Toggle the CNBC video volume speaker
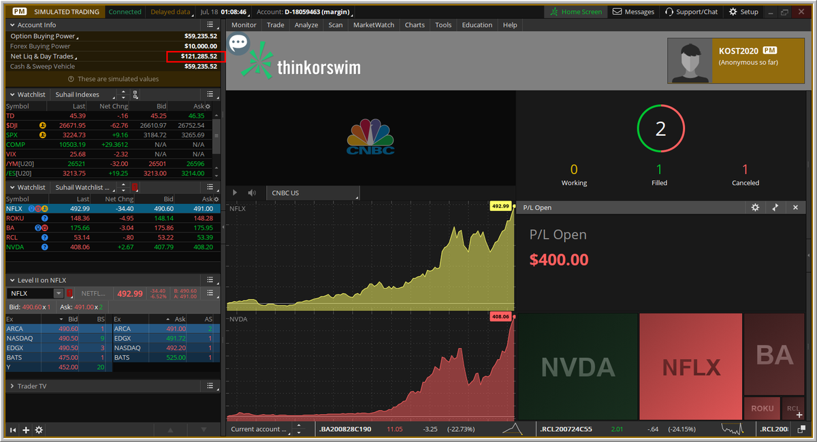The width and height of the screenshot is (817, 442). pos(252,193)
